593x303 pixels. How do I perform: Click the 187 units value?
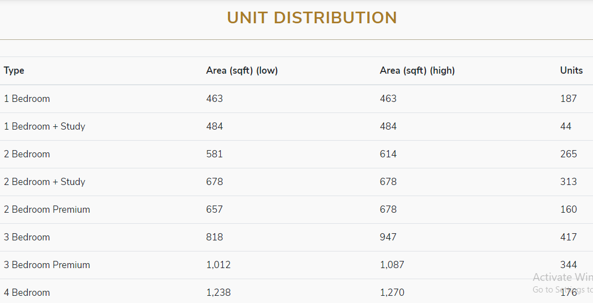point(568,99)
